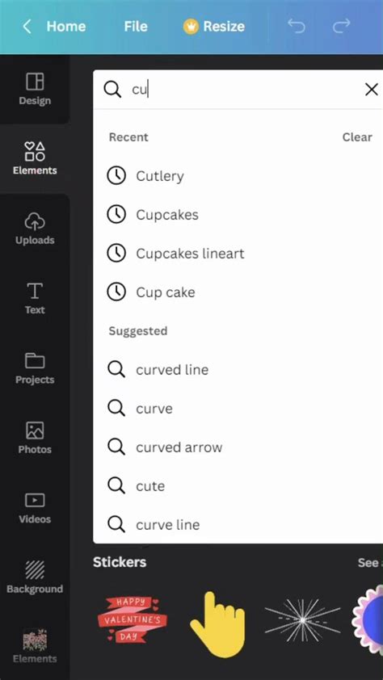Viewport: 383px width, 680px height.
Task: Open the Videos panel
Action: click(x=35, y=508)
